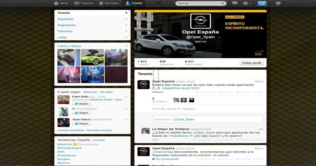
Task: Open the settings gear dropdown
Action: point(246,3)
